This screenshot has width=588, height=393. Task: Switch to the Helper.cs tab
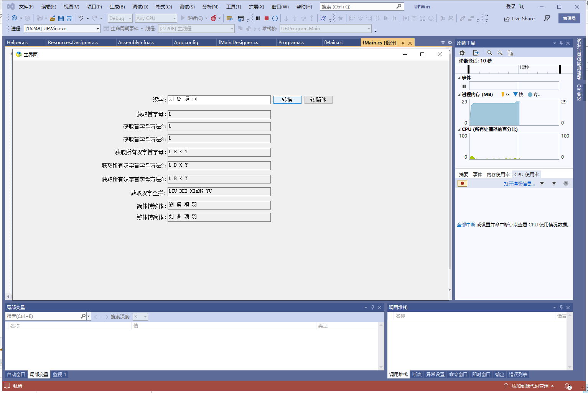pos(17,43)
